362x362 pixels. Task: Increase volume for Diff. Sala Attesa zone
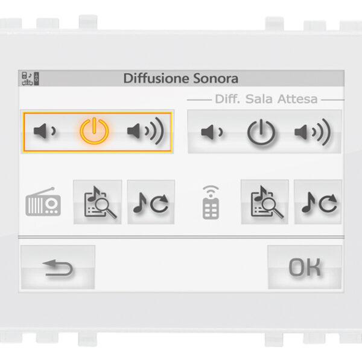point(313,132)
